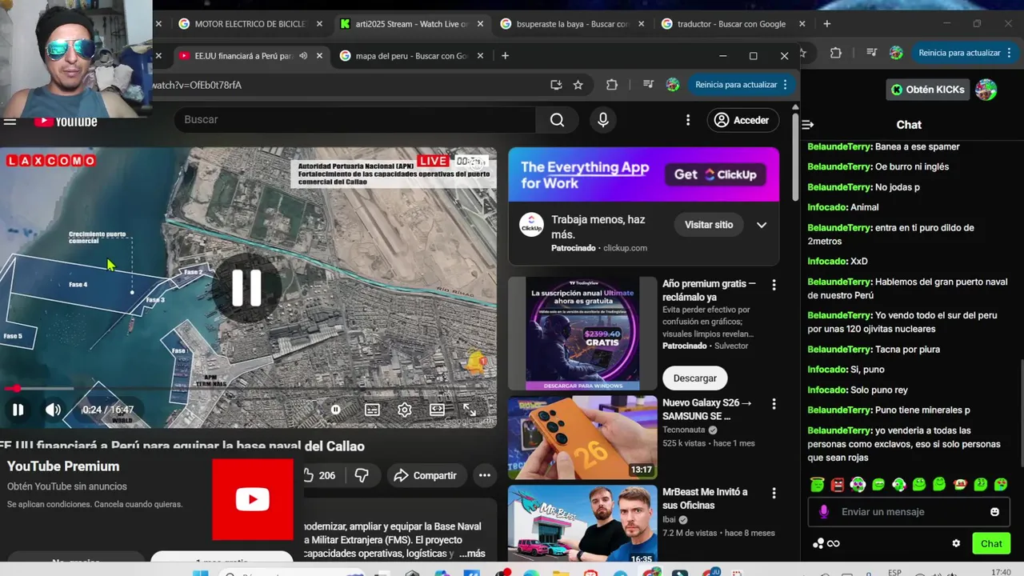Click the purple microphone icon in chat
The height and width of the screenshot is (576, 1024).
pyautogui.click(x=824, y=512)
